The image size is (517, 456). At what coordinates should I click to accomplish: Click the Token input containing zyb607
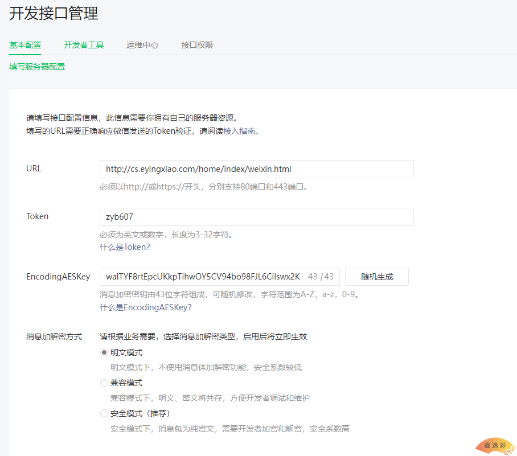(256, 217)
